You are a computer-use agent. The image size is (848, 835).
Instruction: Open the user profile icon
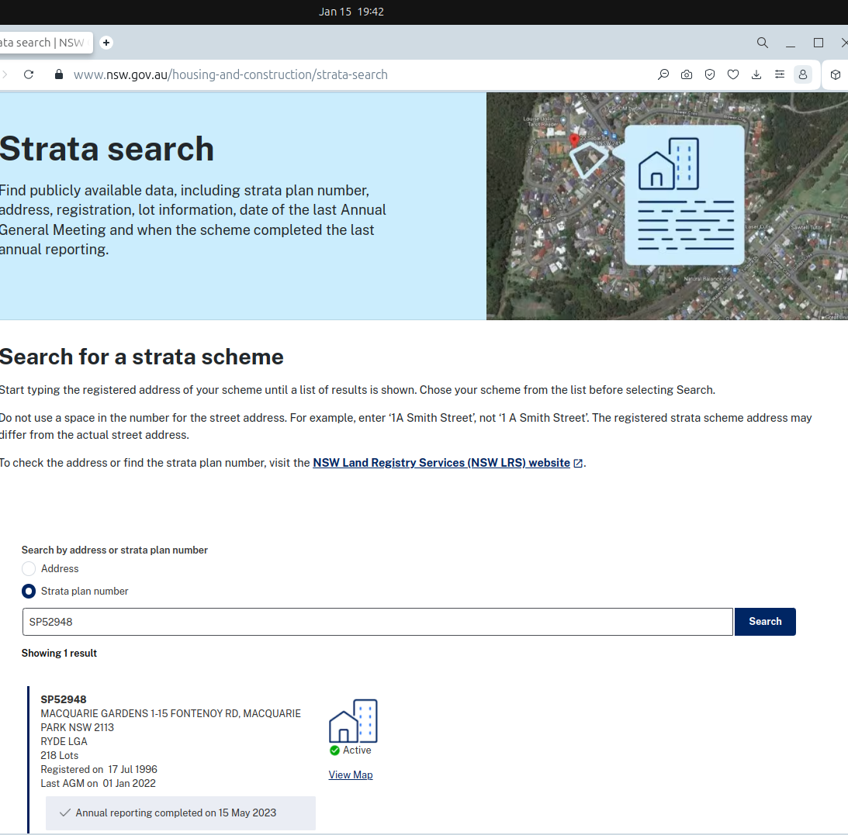coord(802,74)
